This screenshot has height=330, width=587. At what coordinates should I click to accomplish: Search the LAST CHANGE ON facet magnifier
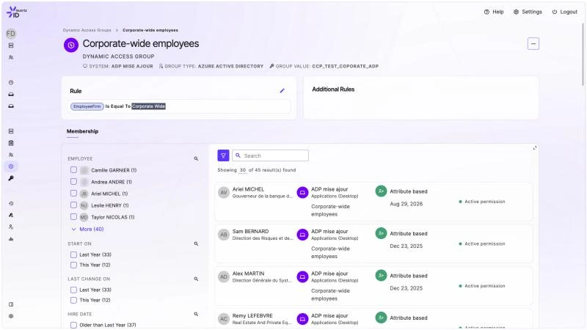click(x=196, y=279)
